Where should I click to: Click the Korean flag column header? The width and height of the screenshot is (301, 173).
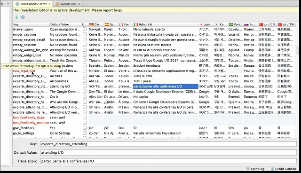[221, 24]
